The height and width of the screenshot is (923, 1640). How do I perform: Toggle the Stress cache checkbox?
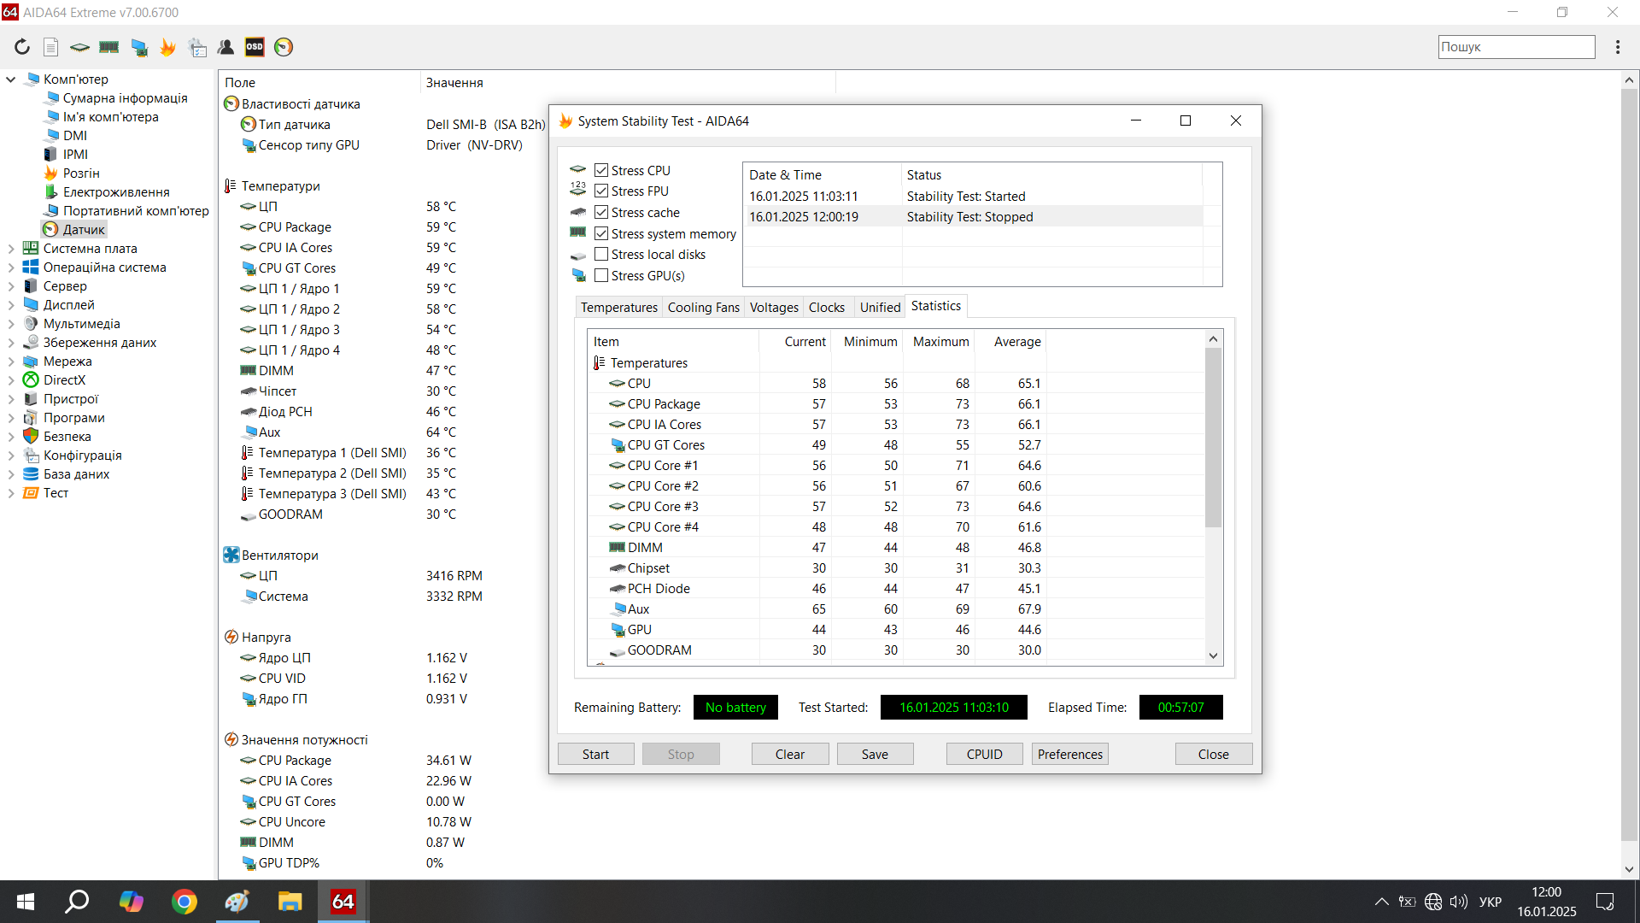(601, 212)
